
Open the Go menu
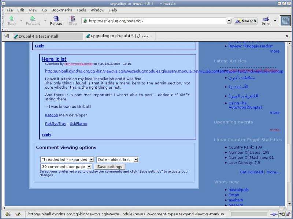point(44,10)
